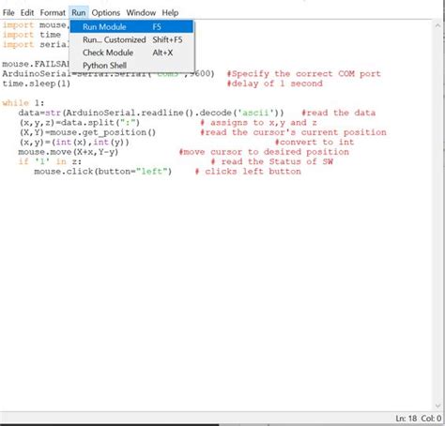The width and height of the screenshot is (445, 426).
Task: Click the 'import time' code line
Action: [x=32, y=35]
